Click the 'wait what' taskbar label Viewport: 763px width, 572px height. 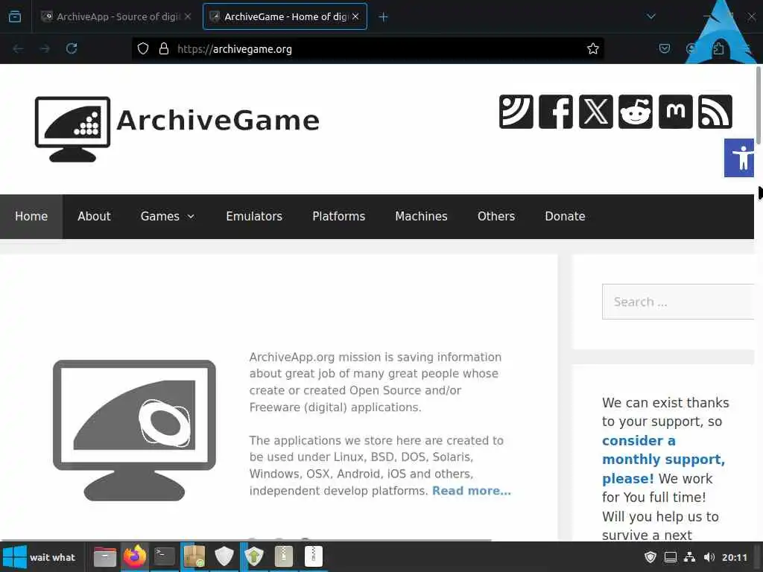coord(52,557)
